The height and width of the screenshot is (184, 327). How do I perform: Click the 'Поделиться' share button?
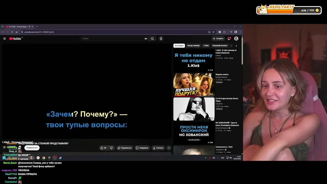124,148
